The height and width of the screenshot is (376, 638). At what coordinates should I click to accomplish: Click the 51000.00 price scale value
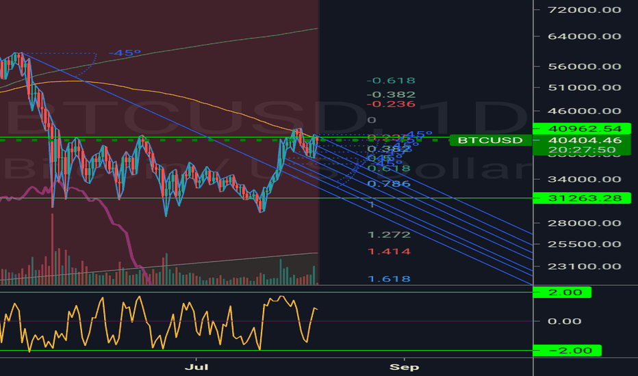pyautogui.click(x=585, y=88)
